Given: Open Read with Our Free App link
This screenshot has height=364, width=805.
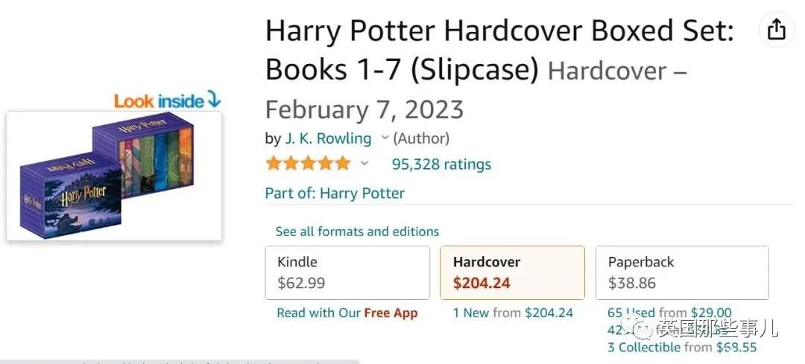Looking at the screenshot, I should click(347, 313).
